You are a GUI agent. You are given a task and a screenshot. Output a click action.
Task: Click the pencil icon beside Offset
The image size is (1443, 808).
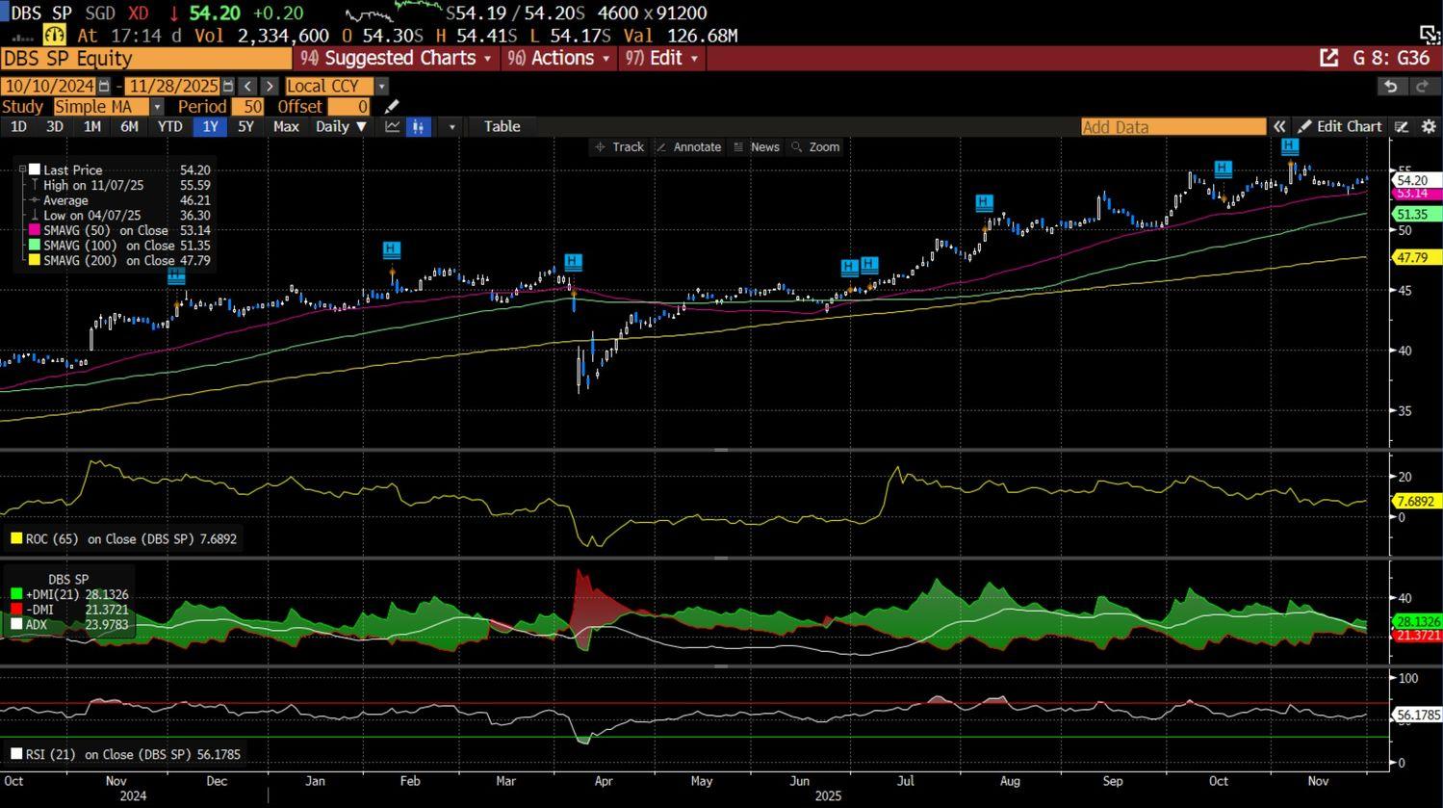tap(391, 107)
